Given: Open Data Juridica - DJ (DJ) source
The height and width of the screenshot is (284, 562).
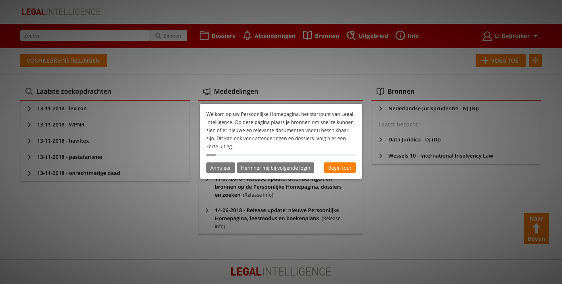Looking at the screenshot, I should click(x=415, y=140).
